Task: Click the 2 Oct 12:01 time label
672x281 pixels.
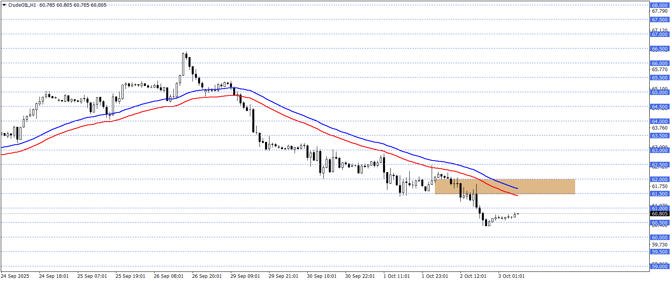Action: click(x=473, y=276)
